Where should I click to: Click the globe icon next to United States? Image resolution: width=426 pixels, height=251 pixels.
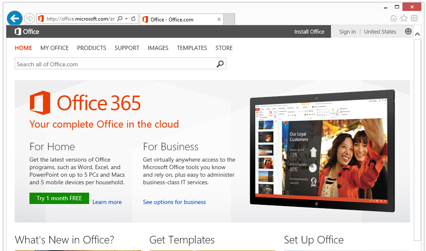407,31
